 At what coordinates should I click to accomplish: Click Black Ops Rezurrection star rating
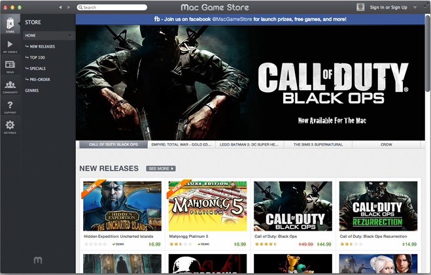(351, 244)
